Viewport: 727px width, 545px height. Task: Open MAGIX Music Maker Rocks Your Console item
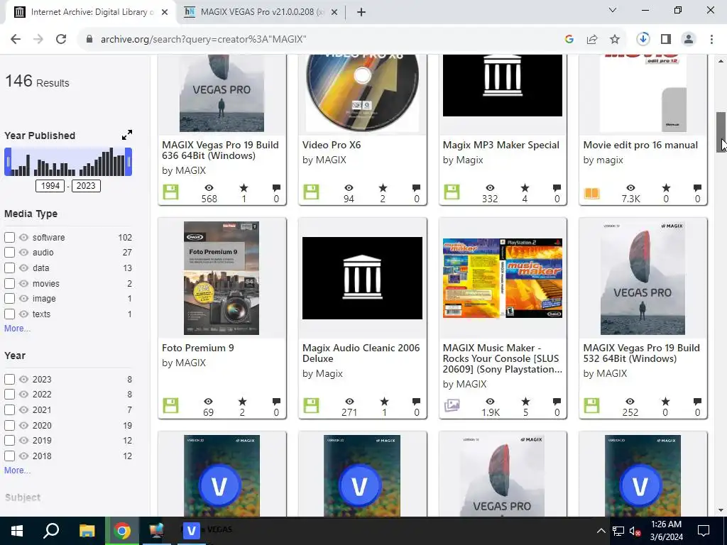(x=503, y=358)
